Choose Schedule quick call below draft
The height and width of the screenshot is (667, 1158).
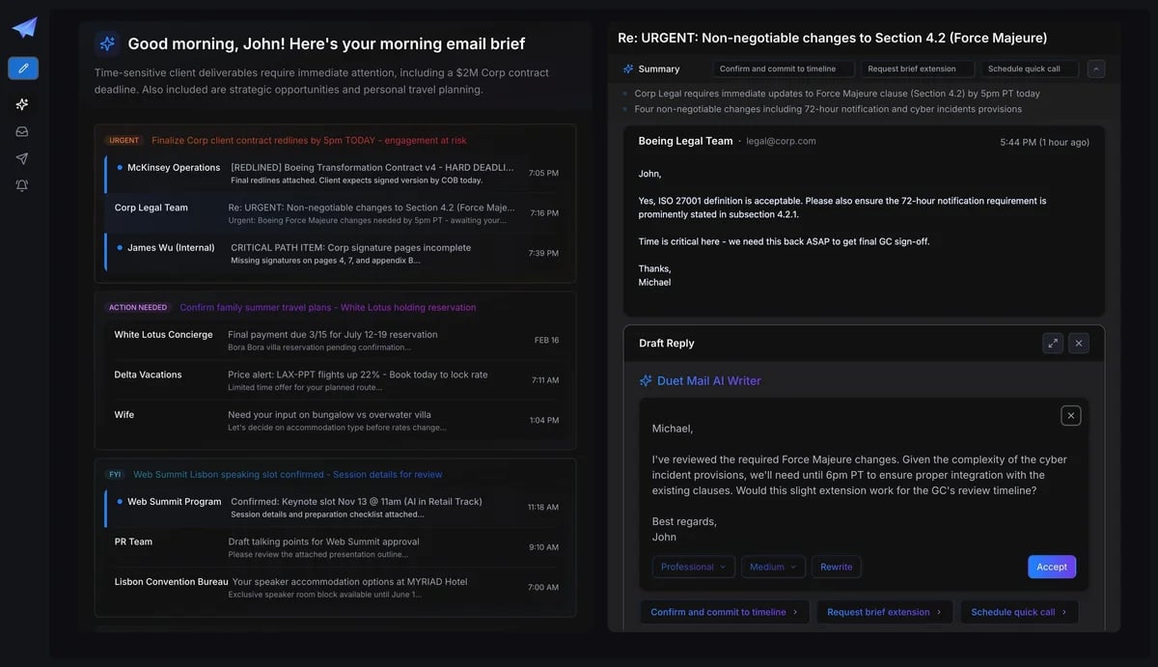coord(1019,612)
